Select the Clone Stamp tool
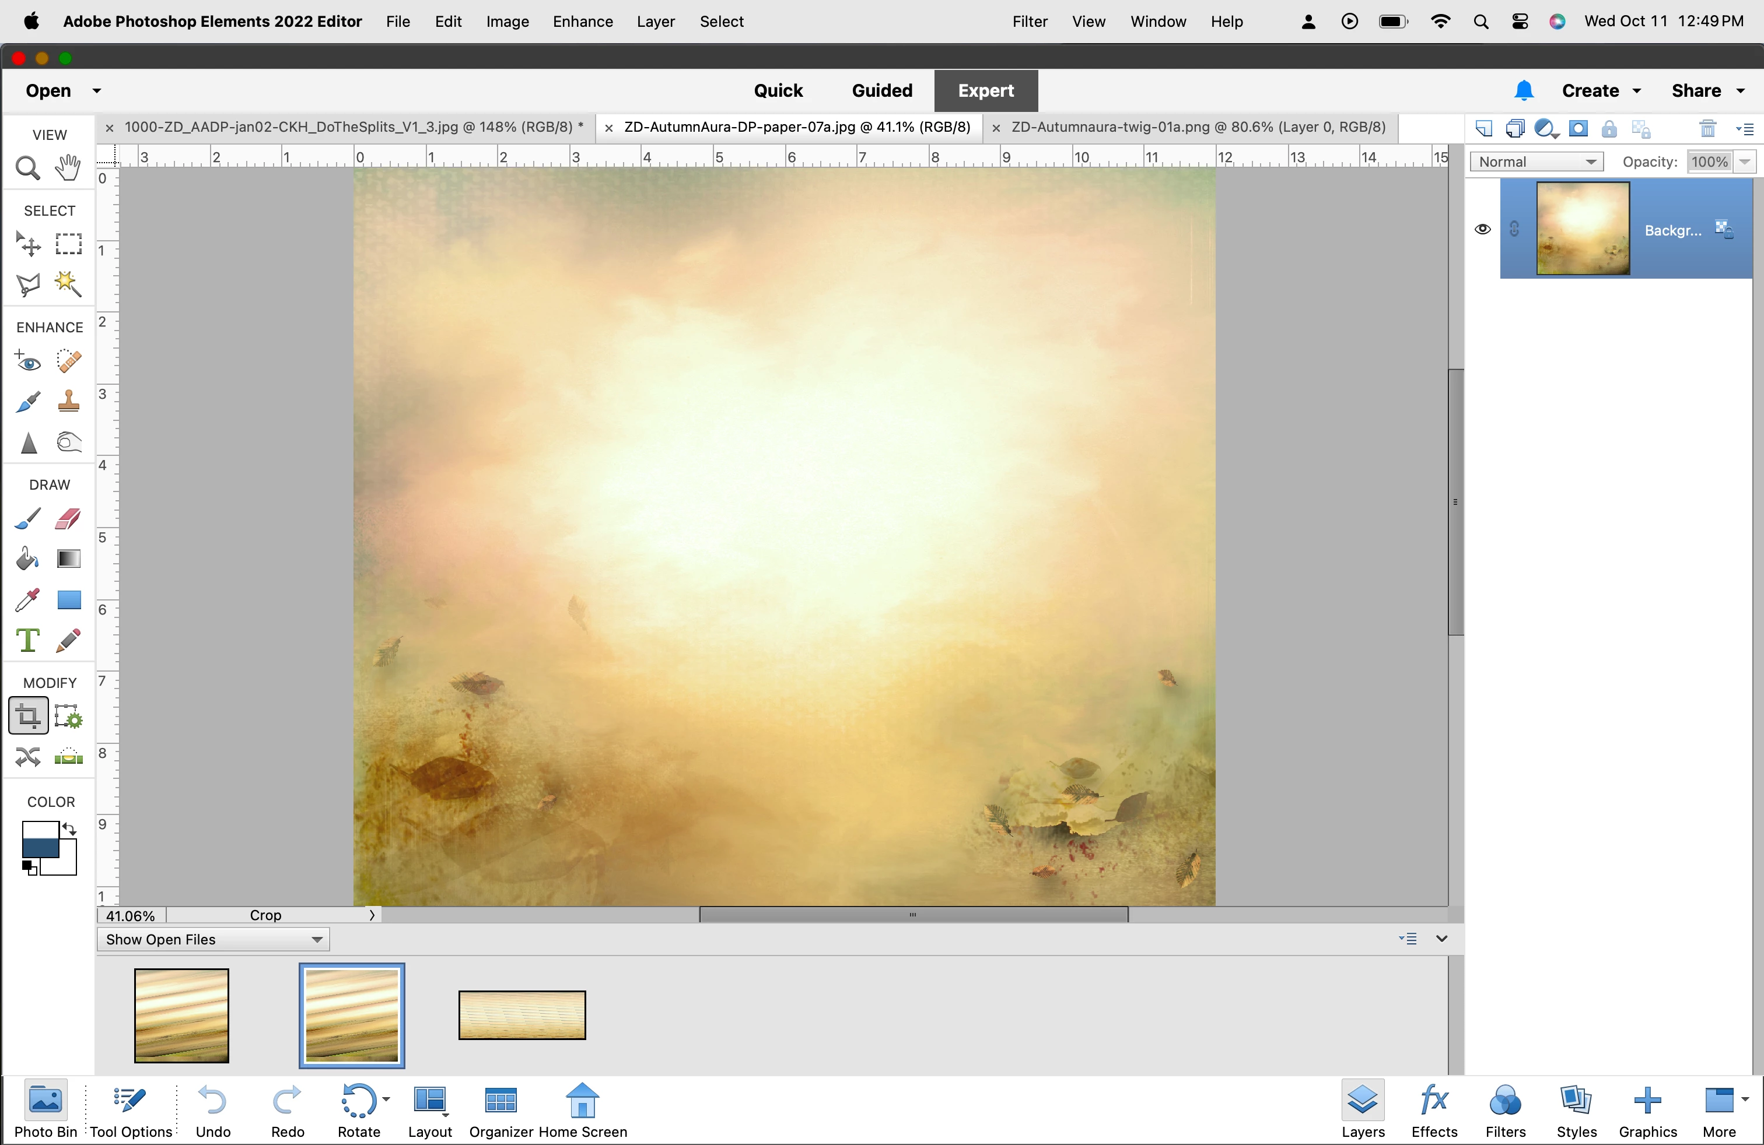The image size is (1764, 1145). click(x=68, y=402)
